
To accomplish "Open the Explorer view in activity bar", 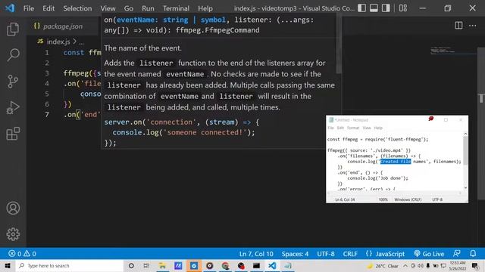I will pos(13,29).
